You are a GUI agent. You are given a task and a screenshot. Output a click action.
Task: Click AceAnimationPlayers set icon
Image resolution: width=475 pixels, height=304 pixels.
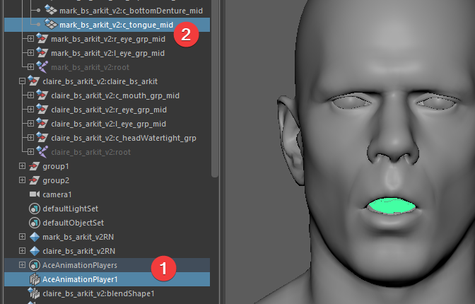(35, 265)
